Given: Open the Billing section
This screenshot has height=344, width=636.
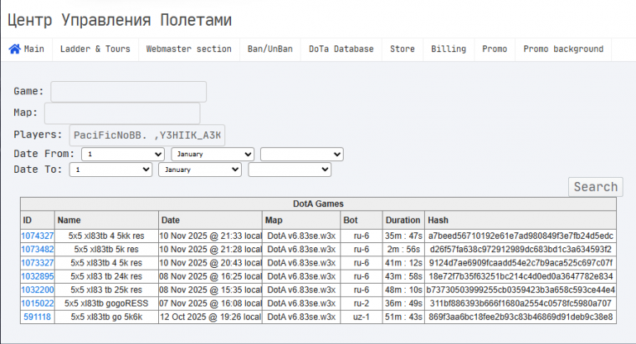Looking at the screenshot, I should click(x=449, y=49).
